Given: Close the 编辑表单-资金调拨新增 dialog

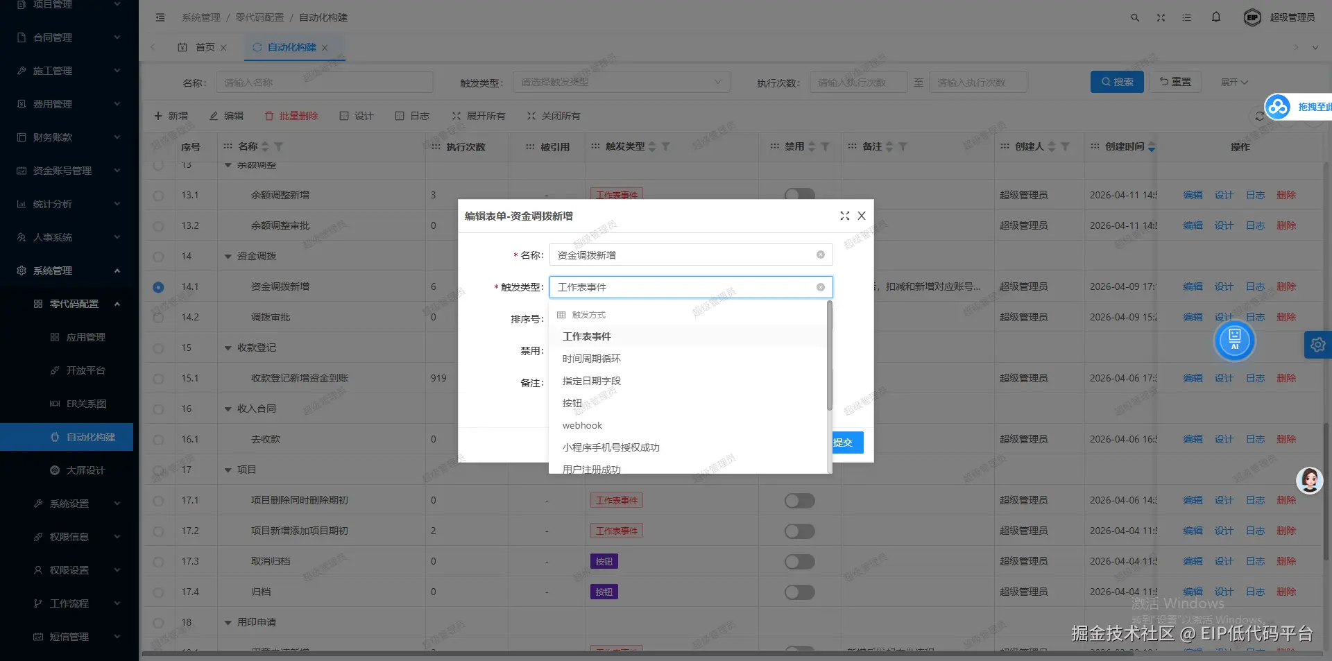Looking at the screenshot, I should click(x=862, y=216).
